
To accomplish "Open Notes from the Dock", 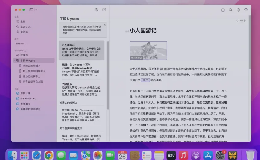I will pyautogui.click(x=159, y=155).
